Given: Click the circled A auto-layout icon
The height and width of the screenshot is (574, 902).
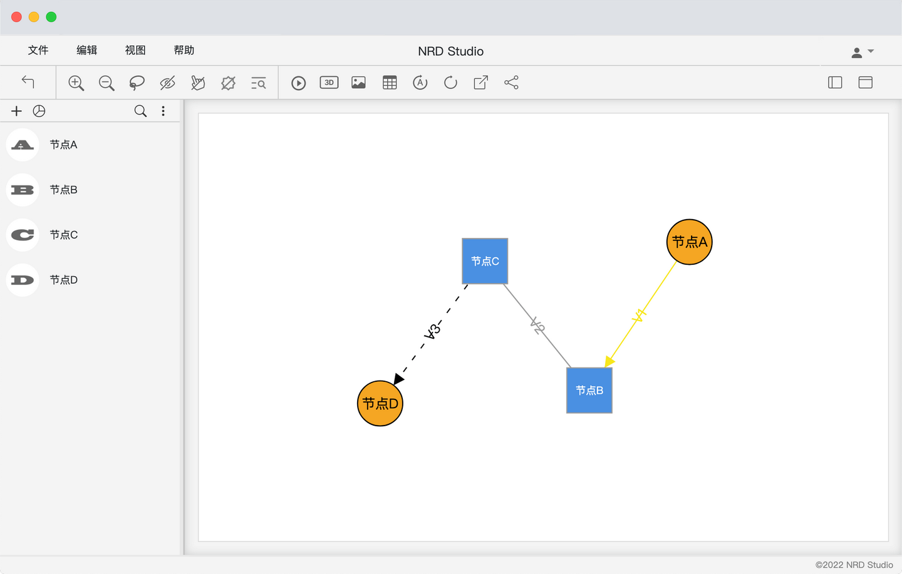Looking at the screenshot, I should pyautogui.click(x=420, y=82).
